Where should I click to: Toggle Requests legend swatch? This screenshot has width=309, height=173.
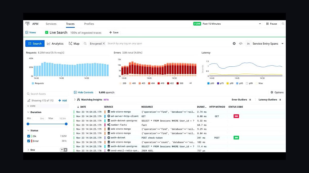pyautogui.click(x=33, y=83)
